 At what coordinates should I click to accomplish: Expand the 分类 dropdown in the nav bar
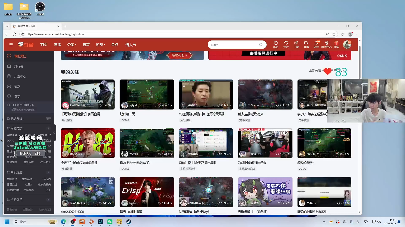pos(71,45)
